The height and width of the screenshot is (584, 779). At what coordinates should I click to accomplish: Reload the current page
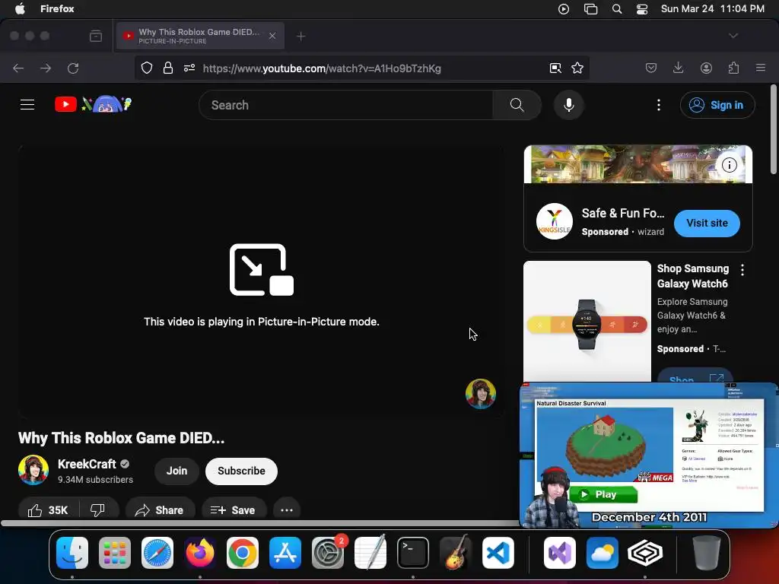point(73,68)
